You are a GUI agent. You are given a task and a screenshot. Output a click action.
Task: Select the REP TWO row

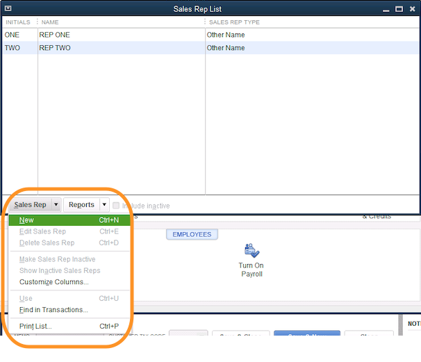click(x=104, y=48)
